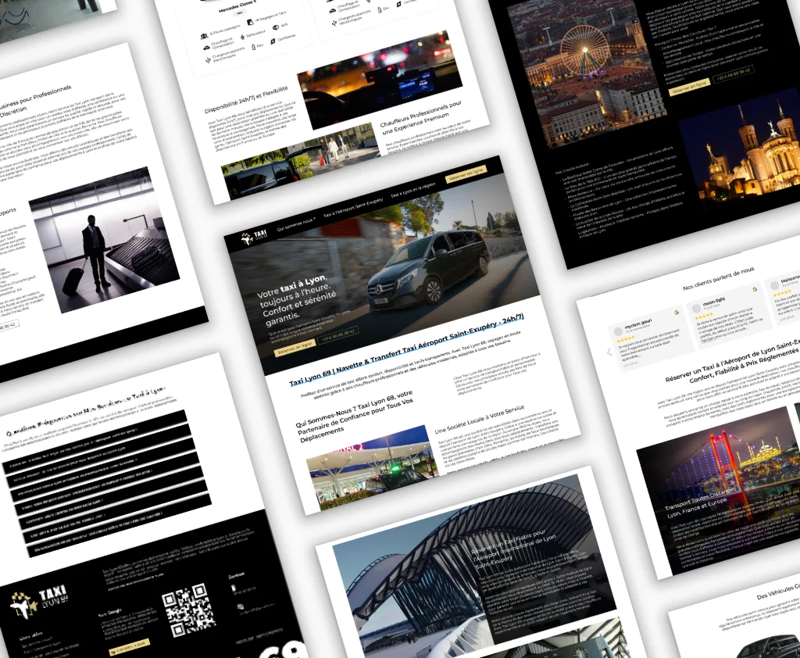This screenshot has width=800, height=658.
Task: Select 'Taxi à Lyon et la région' menu
Action: click(x=412, y=191)
